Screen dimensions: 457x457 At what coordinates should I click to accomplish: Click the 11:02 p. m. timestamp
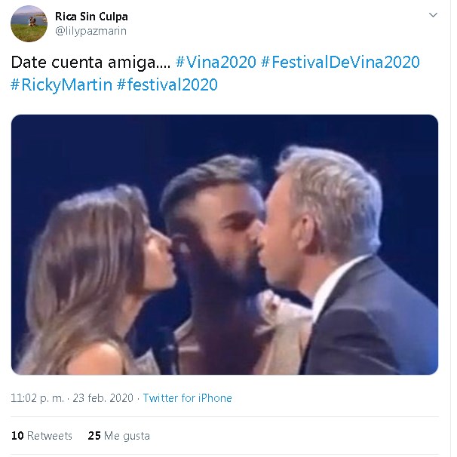35,398
